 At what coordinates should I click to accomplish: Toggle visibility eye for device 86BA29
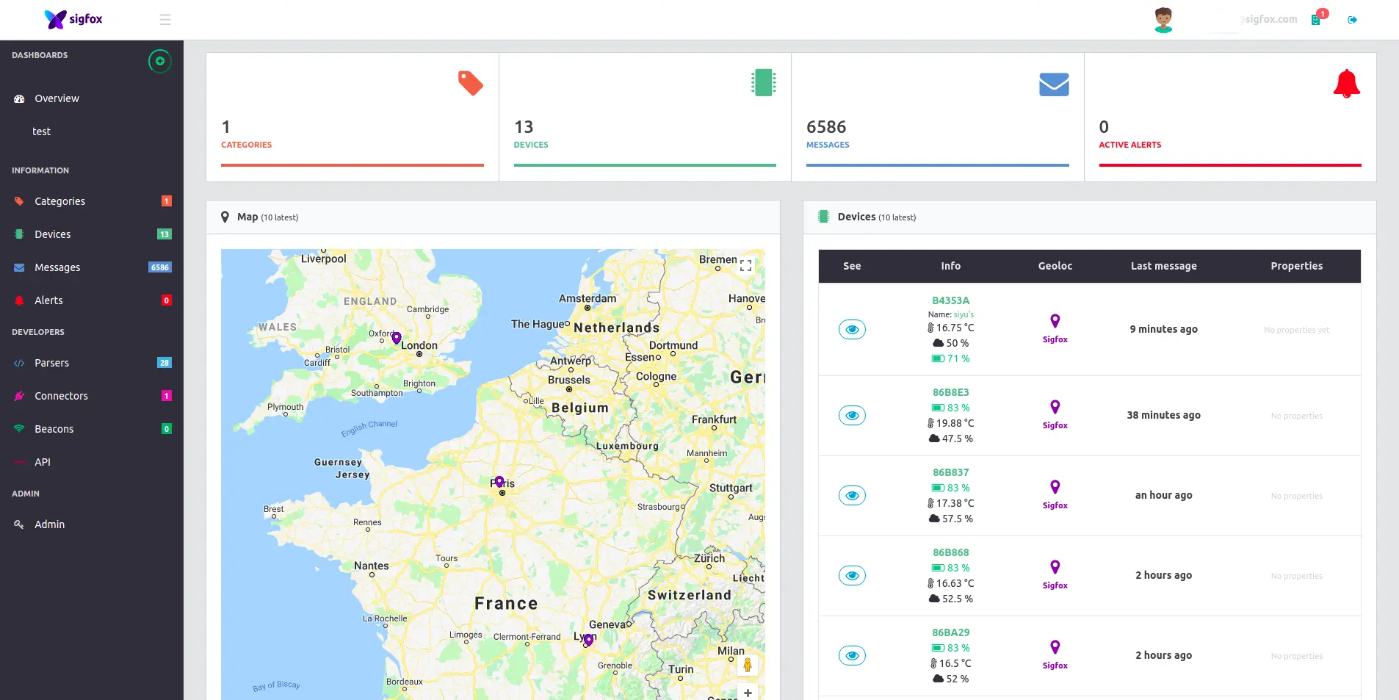(852, 655)
